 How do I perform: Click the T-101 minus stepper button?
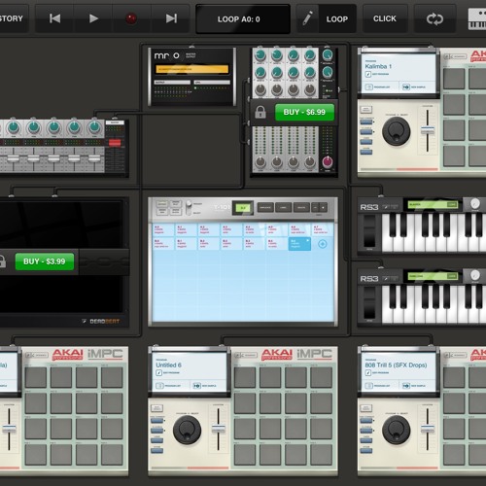point(315,207)
